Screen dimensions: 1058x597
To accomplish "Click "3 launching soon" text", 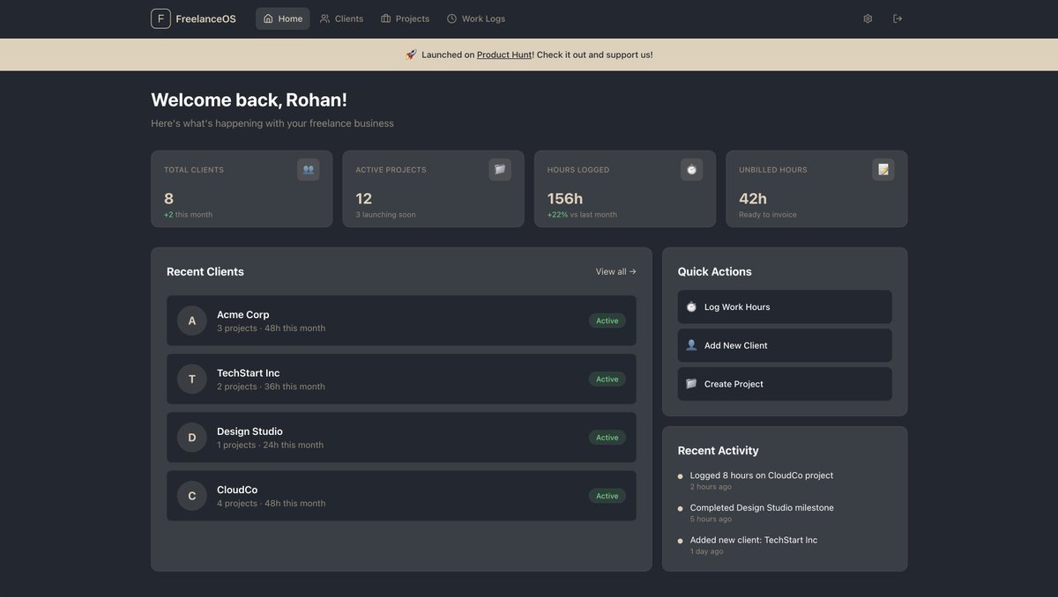I will (x=385, y=215).
